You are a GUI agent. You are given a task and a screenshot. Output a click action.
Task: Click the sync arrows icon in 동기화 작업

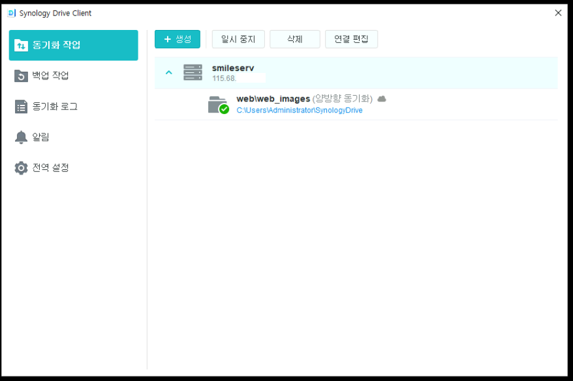point(21,45)
